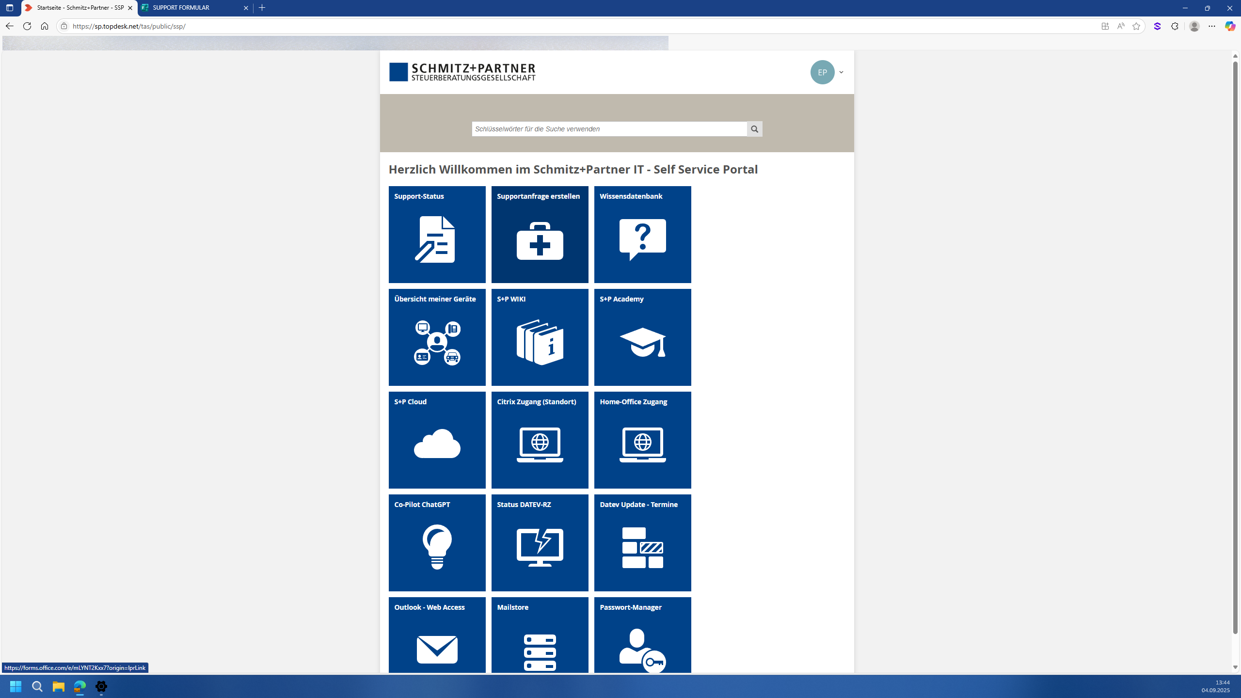Open the S+P WIKI books icon

click(x=540, y=342)
